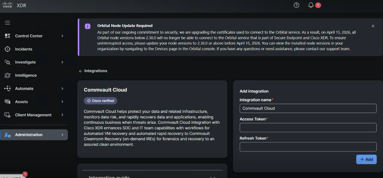The height and width of the screenshot is (178, 383).
Task: Open the notifications bell icon
Action: click(x=311, y=5)
